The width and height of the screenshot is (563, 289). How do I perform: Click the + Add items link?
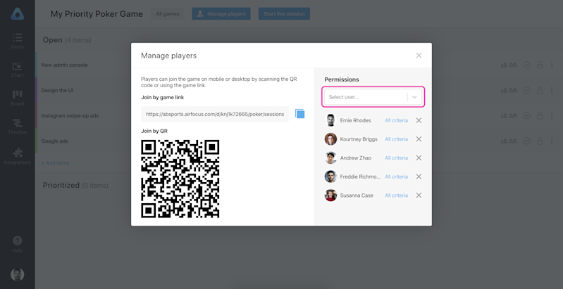coord(55,163)
